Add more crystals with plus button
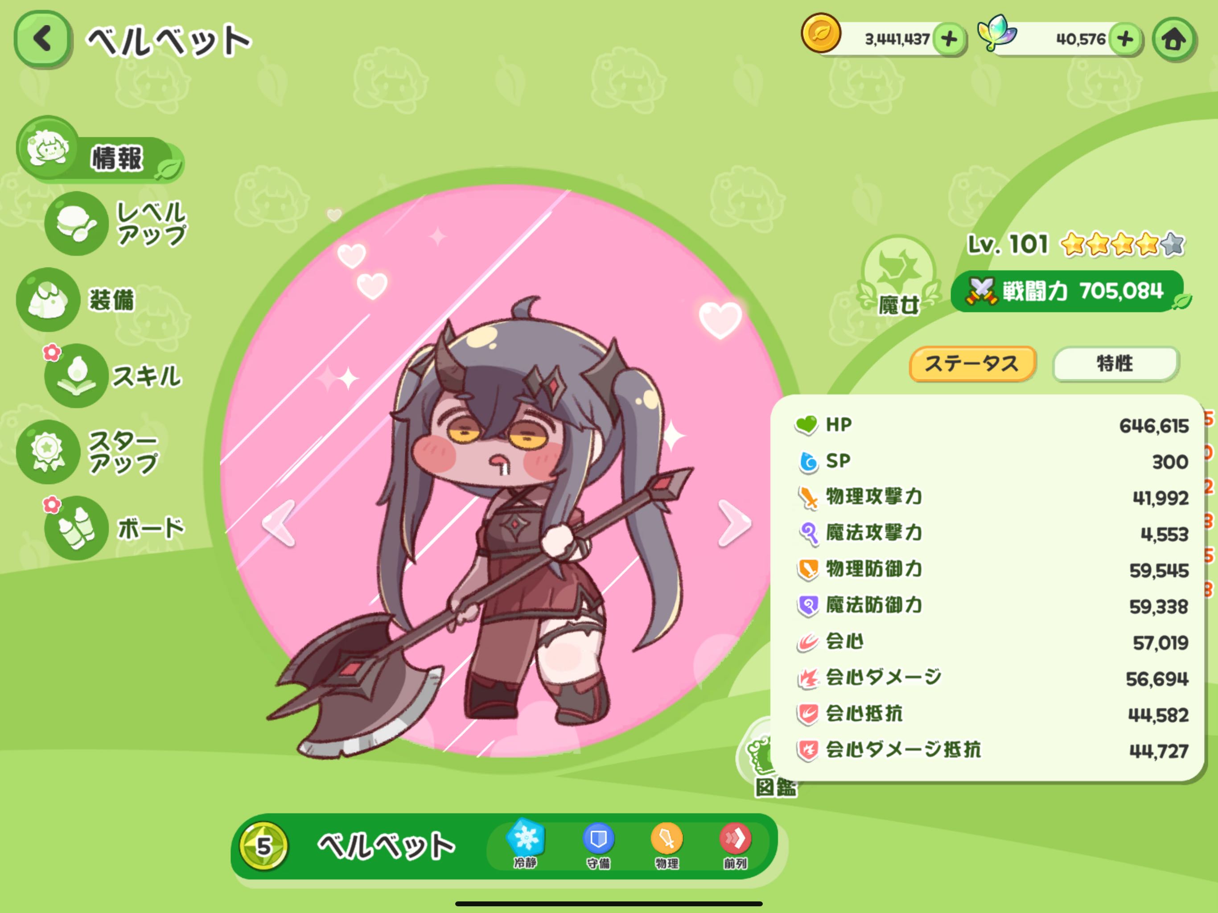This screenshot has height=913, width=1218. pyautogui.click(x=1126, y=39)
